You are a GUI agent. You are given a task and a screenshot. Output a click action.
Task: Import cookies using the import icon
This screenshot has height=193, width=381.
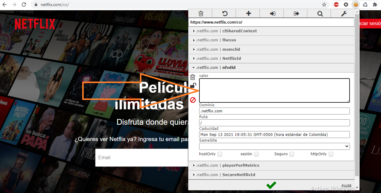(x=272, y=14)
